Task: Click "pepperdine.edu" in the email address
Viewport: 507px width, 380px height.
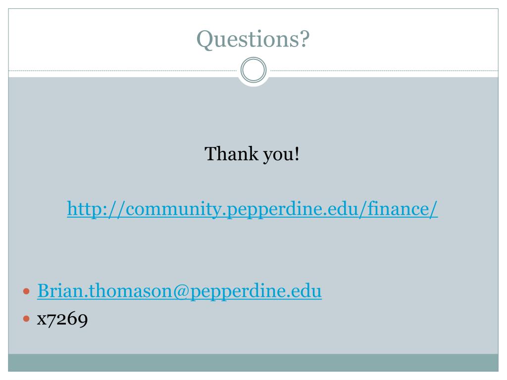Action: pos(255,291)
